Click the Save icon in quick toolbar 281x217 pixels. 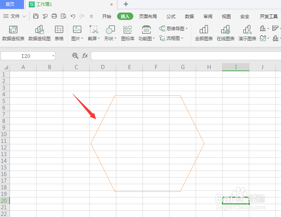[36, 16]
